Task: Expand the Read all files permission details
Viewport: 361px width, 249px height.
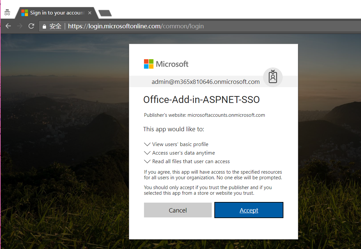Action: click(x=147, y=161)
